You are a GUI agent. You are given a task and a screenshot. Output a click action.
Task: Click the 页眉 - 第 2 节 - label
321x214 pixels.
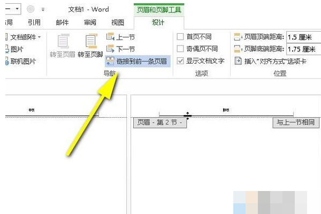[x=160, y=123]
